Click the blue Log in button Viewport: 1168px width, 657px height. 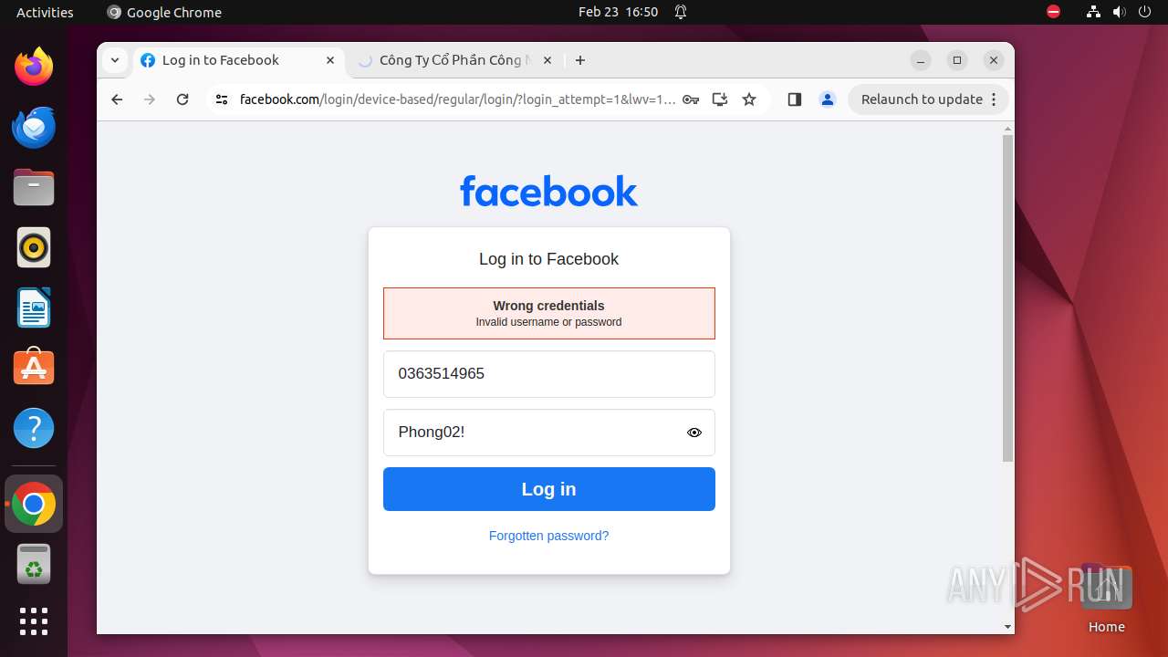tap(549, 489)
